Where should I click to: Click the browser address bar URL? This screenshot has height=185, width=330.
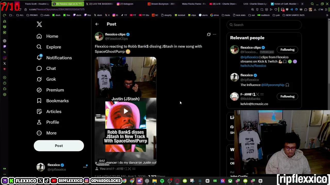click(57, 10)
